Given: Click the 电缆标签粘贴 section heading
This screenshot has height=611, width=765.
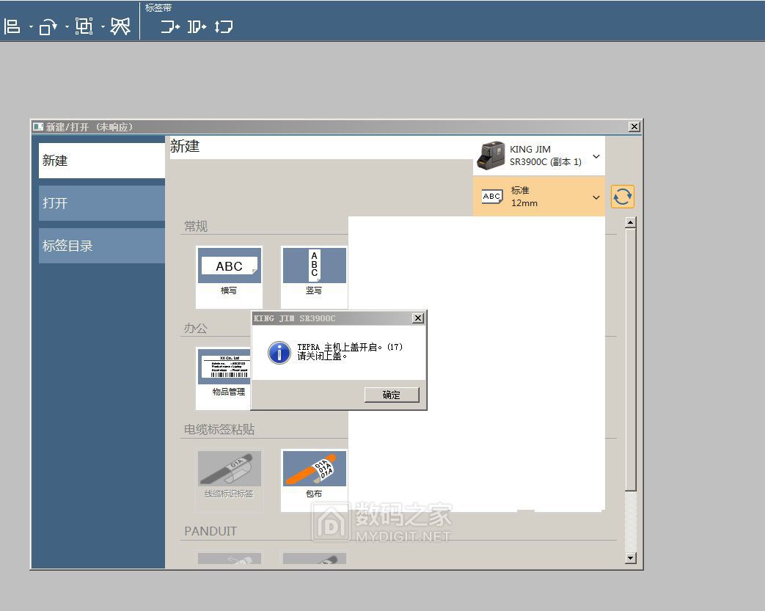Looking at the screenshot, I should (x=219, y=429).
